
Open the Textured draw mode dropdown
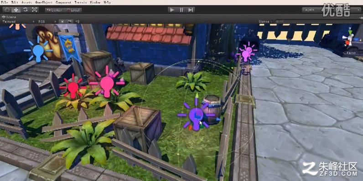[19, 21]
